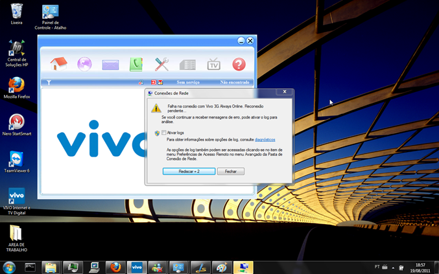Switch to the Vivo taskbar button
Screen dimensions: 439x274
pos(137,268)
